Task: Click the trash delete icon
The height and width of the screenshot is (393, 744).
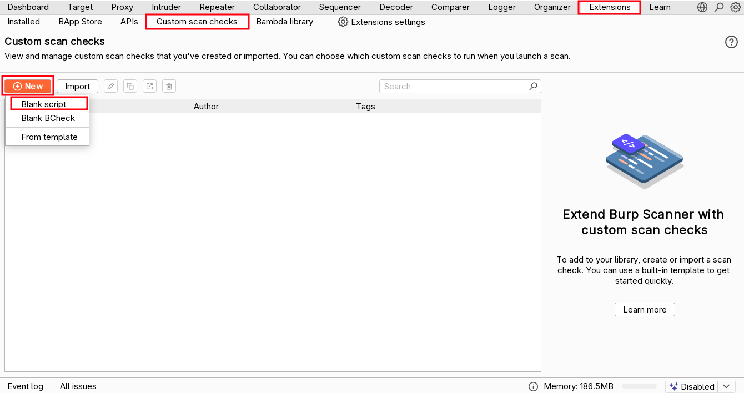Action: pyautogui.click(x=169, y=86)
